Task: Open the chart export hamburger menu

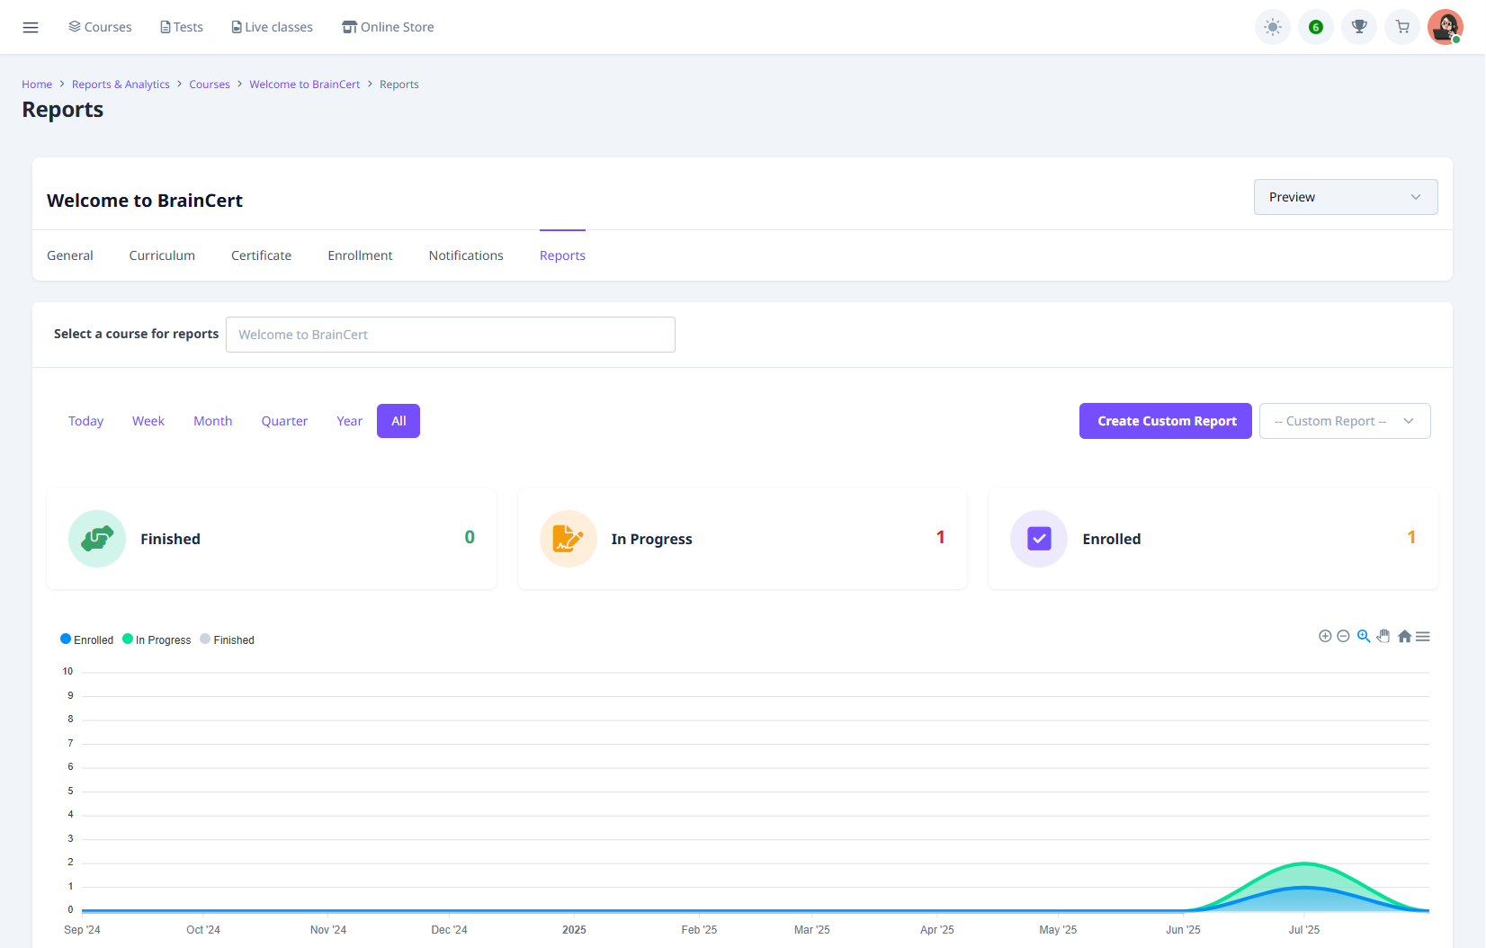Action: (x=1424, y=636)
